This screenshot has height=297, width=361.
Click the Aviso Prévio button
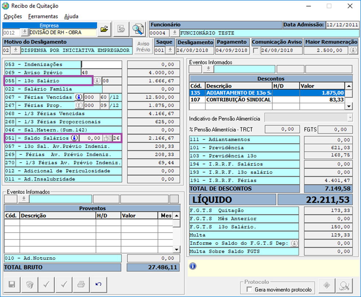143,47
